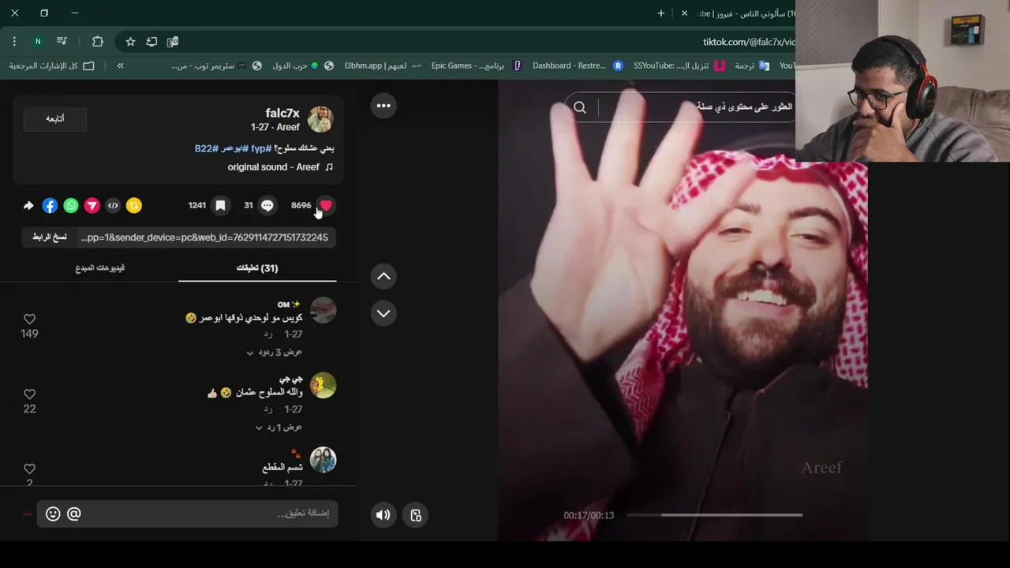This screenshot has width=1010, height=568.
Task: Open the l3bhm.app bookmark
Action: 383,65
